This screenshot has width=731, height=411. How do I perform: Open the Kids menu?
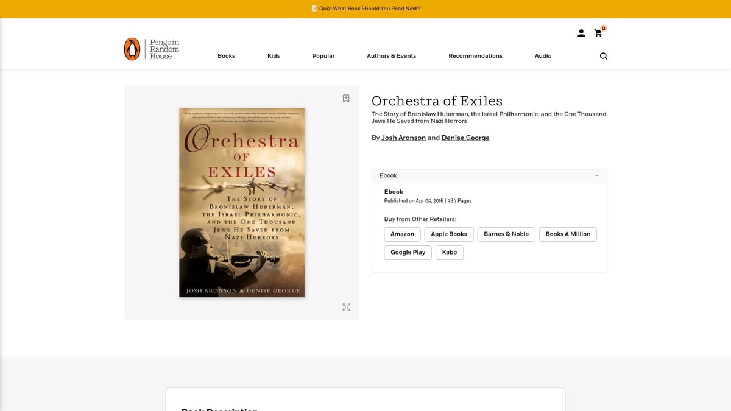[x=274, y=56]
